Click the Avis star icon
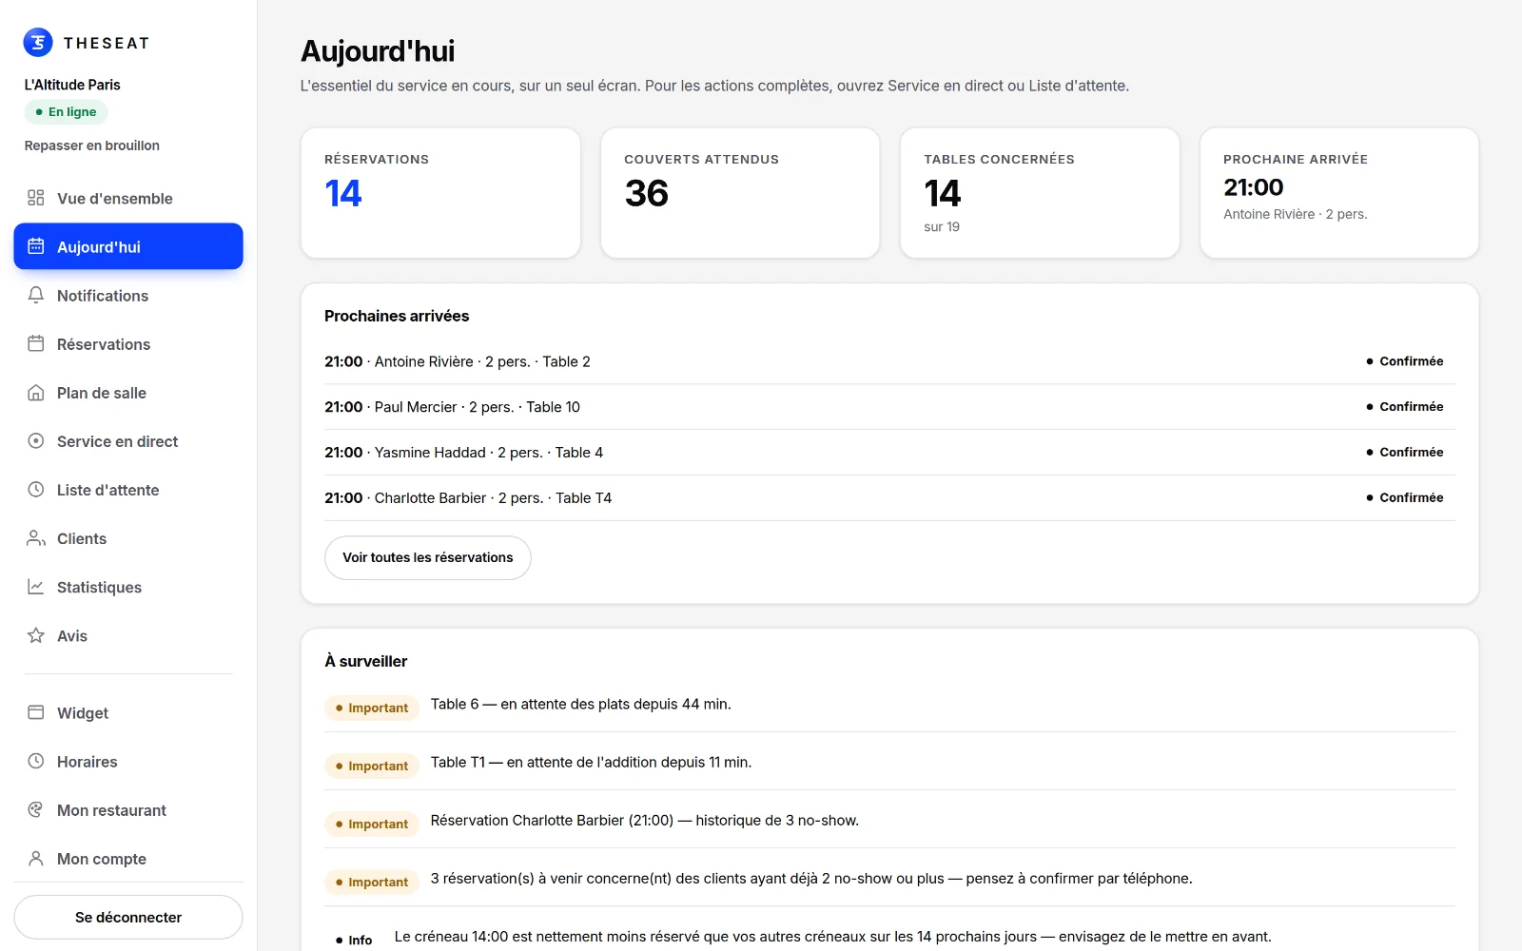 (36, 635)
